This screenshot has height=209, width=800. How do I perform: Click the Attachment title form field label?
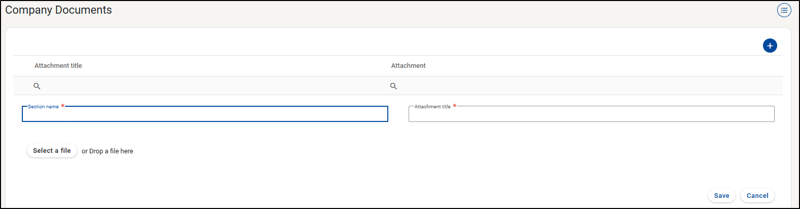click(432, 107)
